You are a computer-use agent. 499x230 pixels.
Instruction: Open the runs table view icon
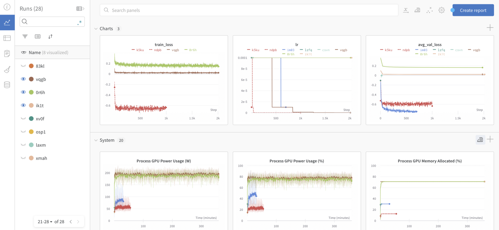click(x=7, y=38)
